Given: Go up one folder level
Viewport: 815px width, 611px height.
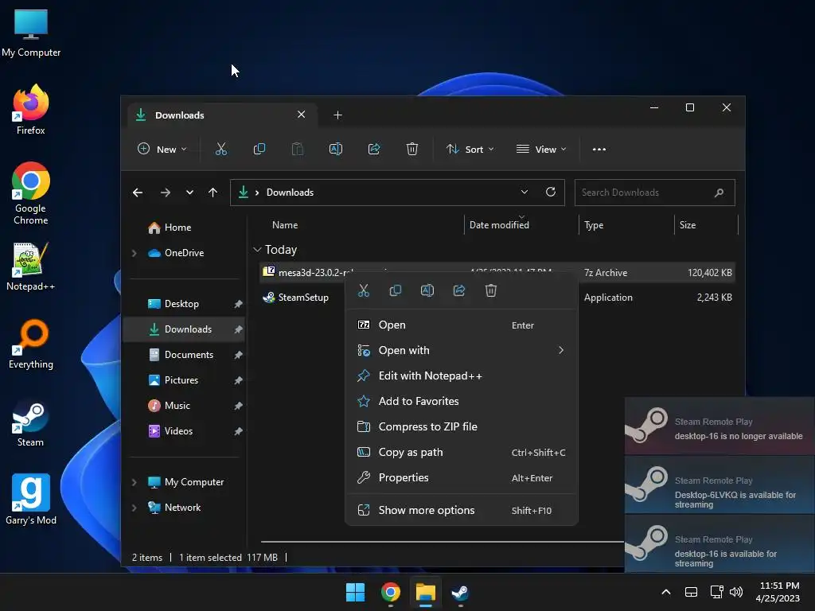Looking at the screenshot, I should [213, 193].
